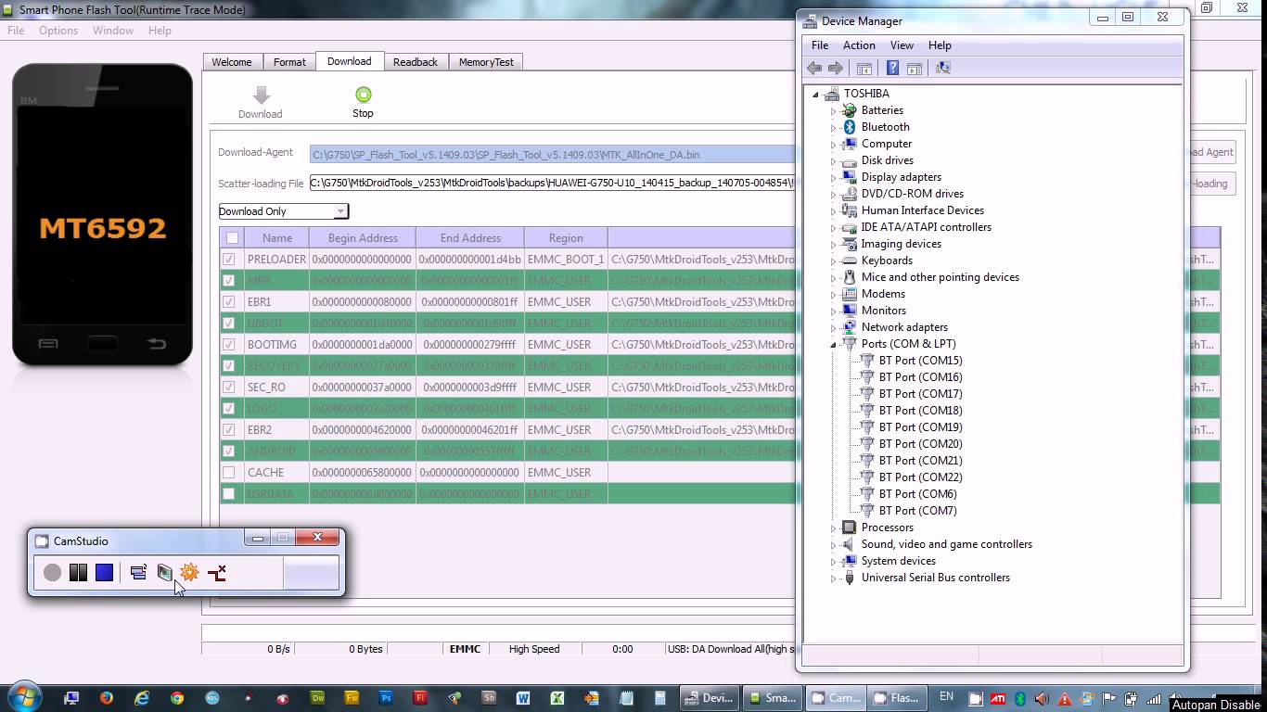This screenshot has height=712, width=1267.
Task: Open Flash Tool Window menu
Action: tap(113, 31)
